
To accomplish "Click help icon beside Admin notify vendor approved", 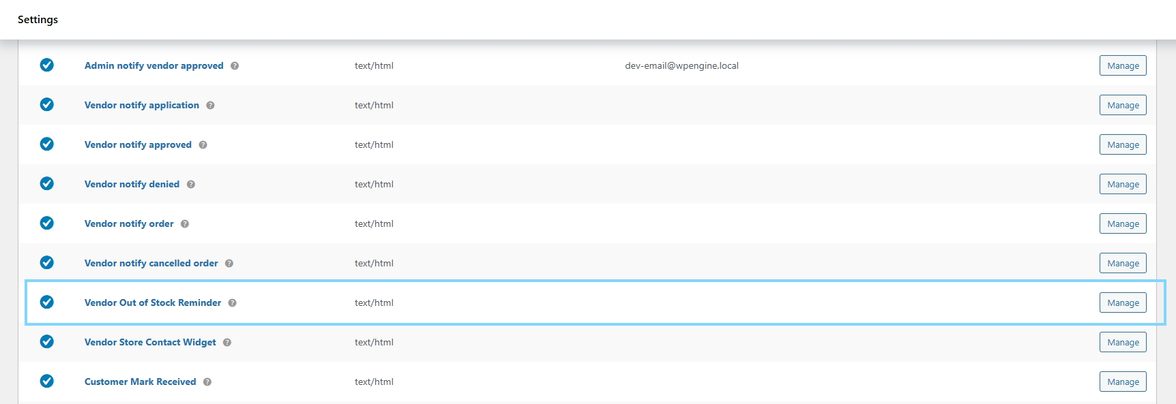I will click(235, 66).
